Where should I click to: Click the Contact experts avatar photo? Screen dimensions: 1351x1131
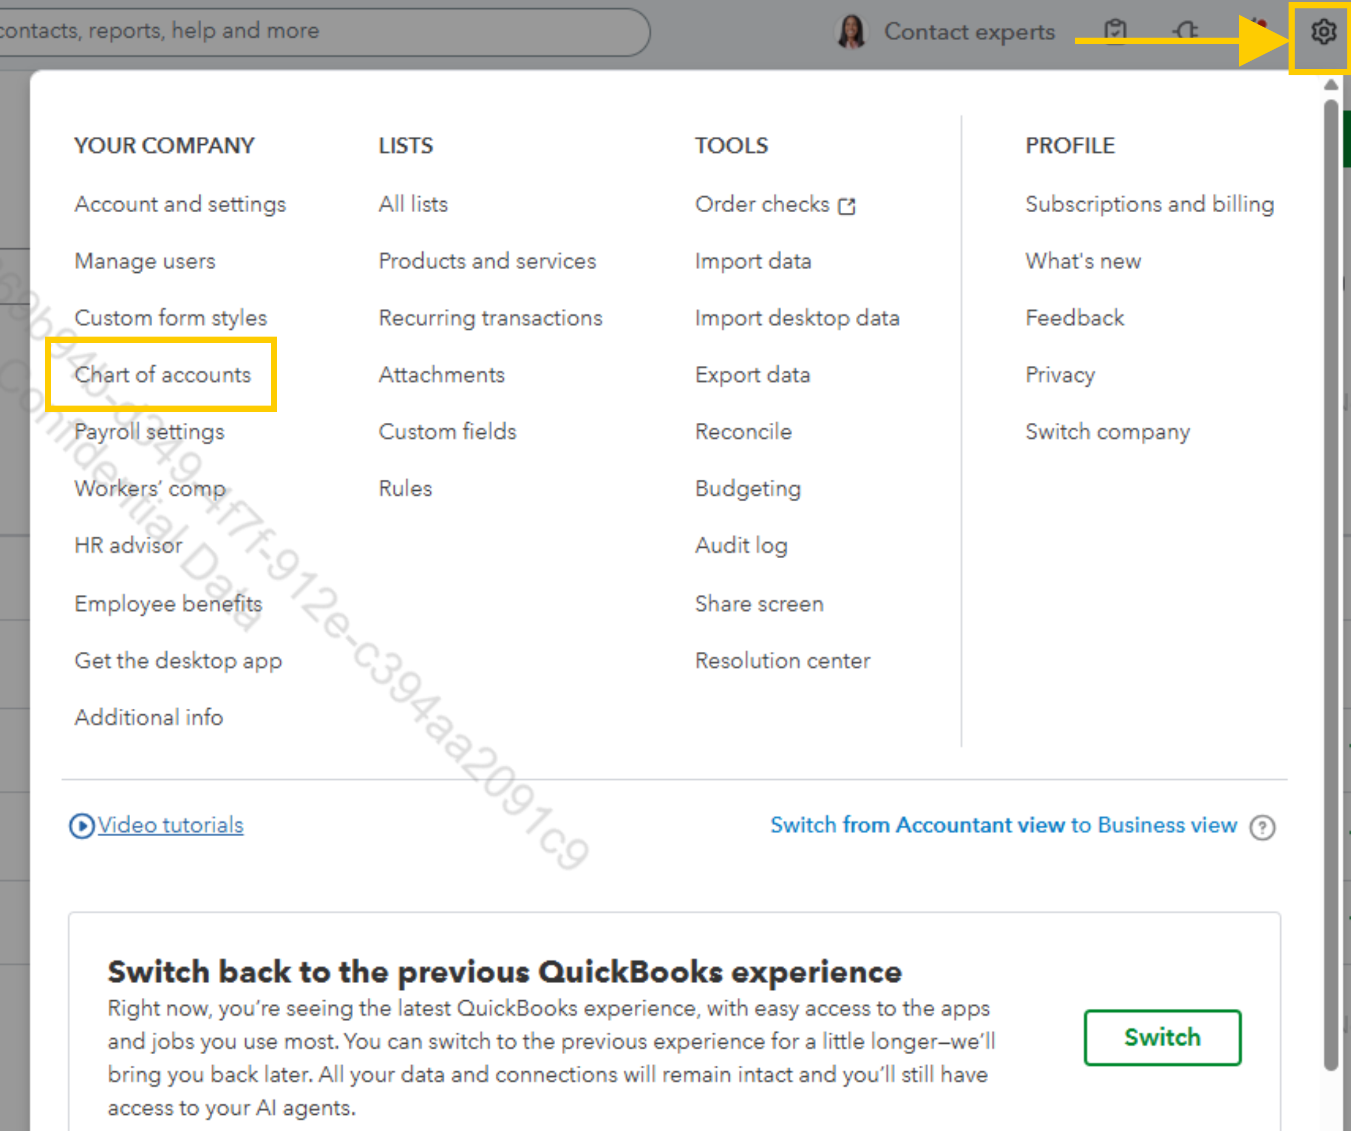[851, 31]
